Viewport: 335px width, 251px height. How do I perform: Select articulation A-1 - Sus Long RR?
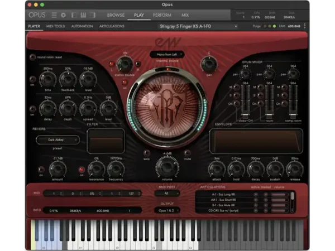(x=224, y=195)
